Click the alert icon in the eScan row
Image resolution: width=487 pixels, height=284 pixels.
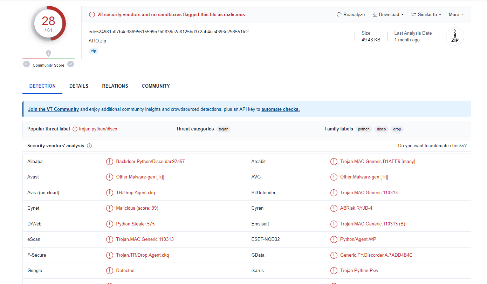click(x=110, y=239)
